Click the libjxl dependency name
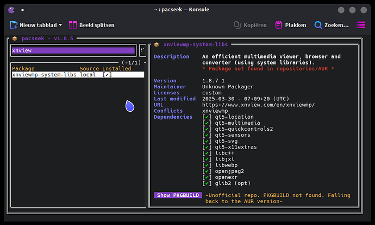The height and width of the screenshot is (225, 375). (224, 159)
